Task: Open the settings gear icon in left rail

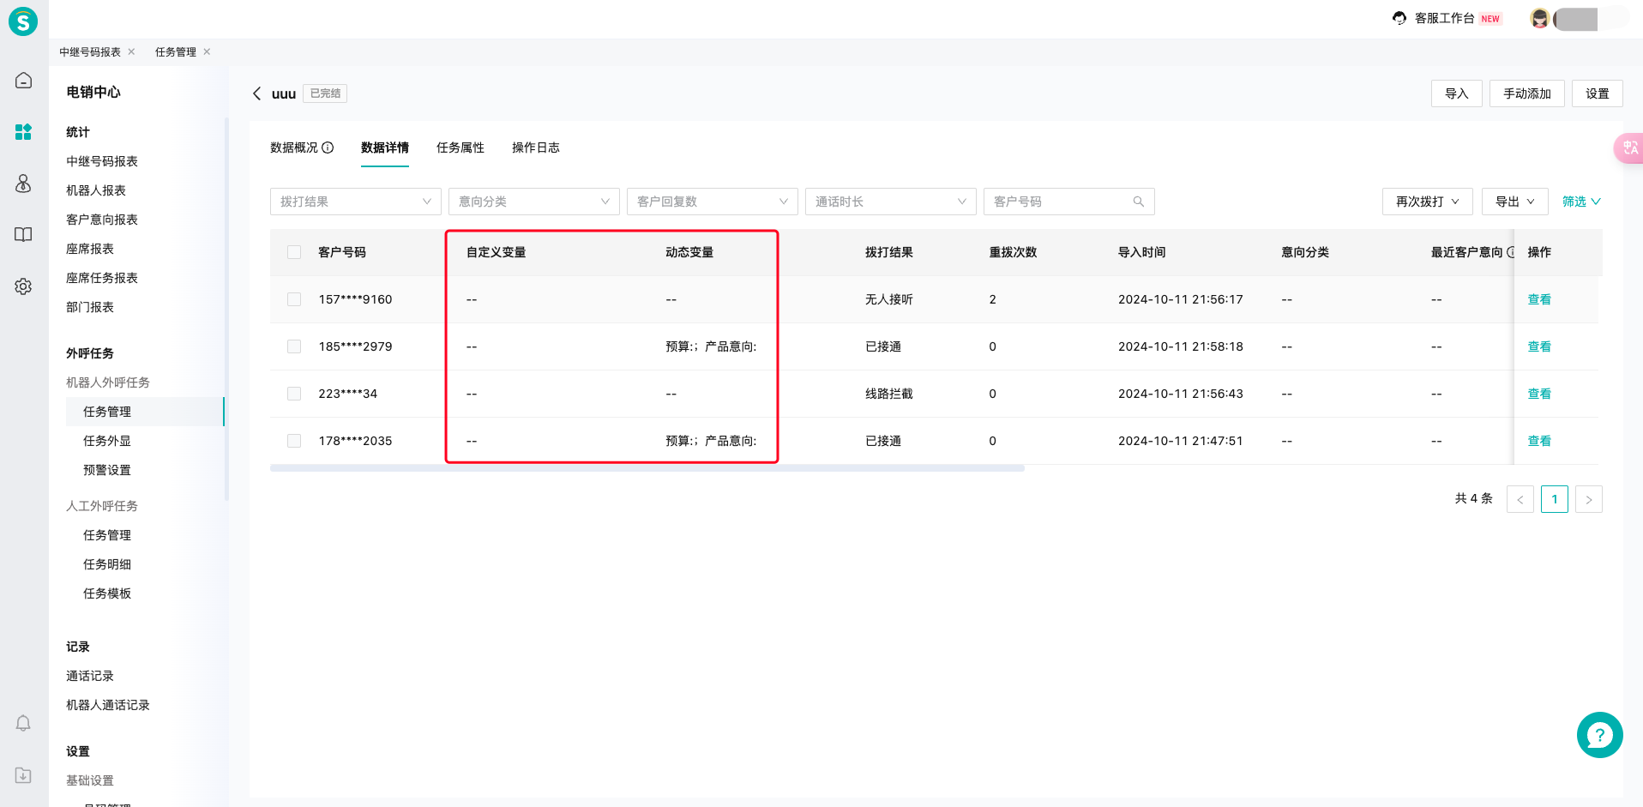Action: click(x=23, y=286)
